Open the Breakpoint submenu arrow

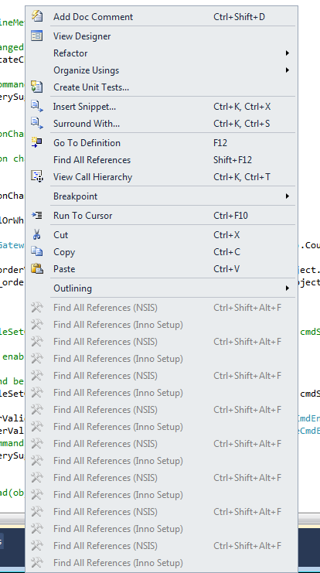tap(288, 196)
